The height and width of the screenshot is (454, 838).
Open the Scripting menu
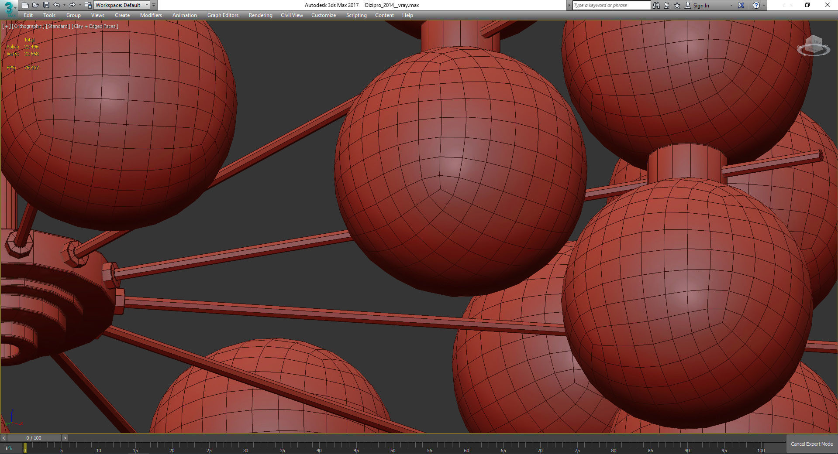(356, 15)
